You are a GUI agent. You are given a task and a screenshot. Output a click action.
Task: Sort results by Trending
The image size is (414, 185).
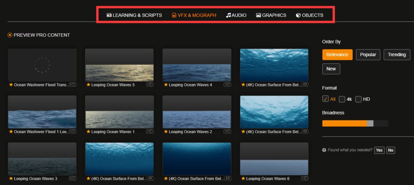[397, 55]
